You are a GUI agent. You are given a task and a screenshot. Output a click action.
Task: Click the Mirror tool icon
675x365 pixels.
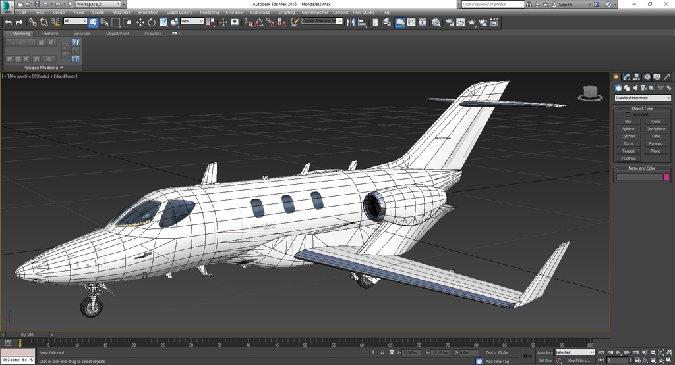click(x=351, y=22)
